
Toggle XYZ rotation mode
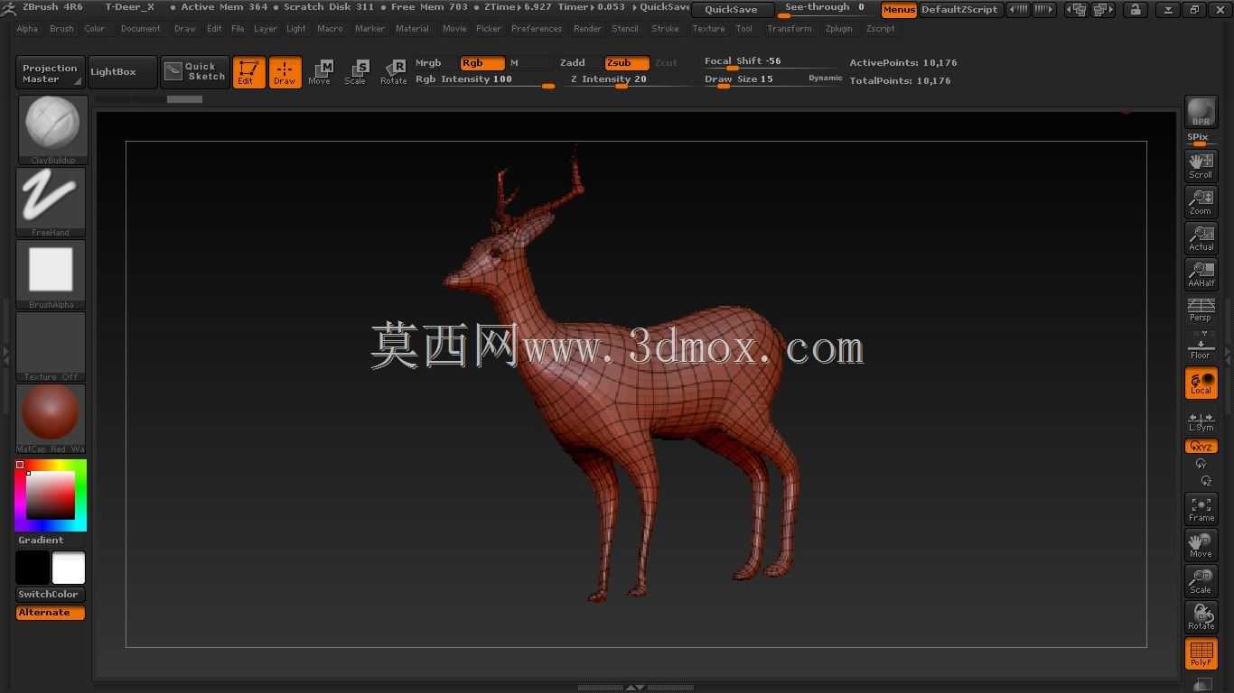pyautogui.click(x=1201, y=446)
